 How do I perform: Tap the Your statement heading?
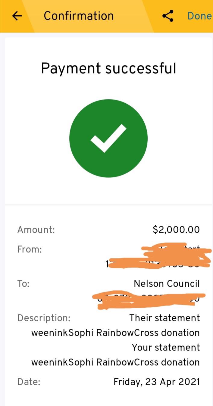click(x=166, y=347)
